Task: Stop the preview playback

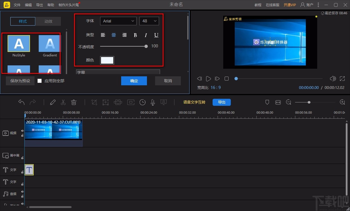Action: coord(227,79)
